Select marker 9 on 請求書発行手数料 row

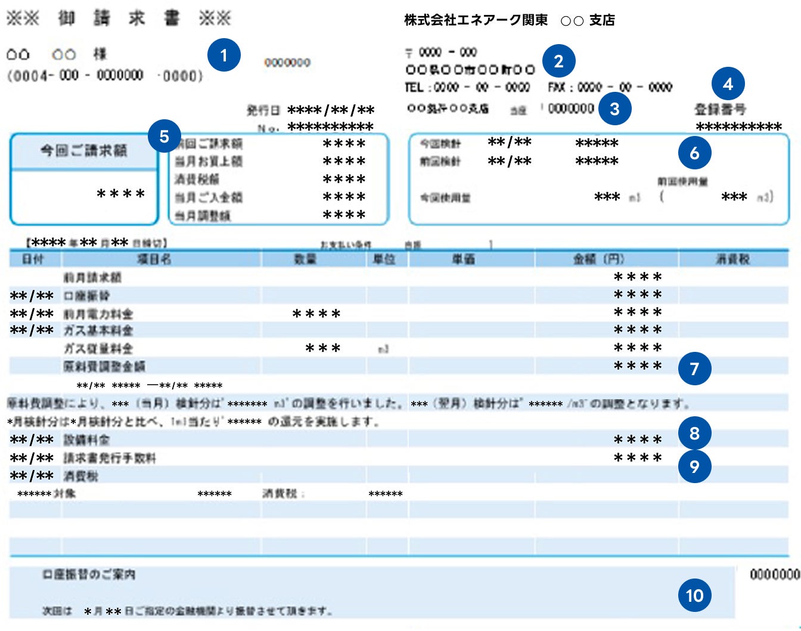coord(694,466)
